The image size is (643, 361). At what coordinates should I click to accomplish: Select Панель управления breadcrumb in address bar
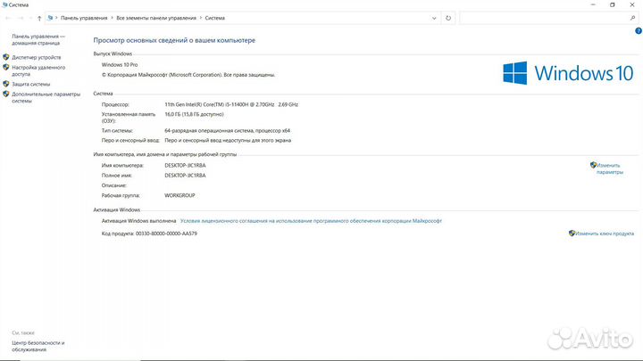(83, 17)
